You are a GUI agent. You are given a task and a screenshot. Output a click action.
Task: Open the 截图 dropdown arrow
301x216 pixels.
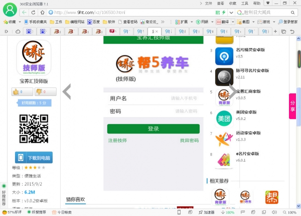(x=253, y=22)
